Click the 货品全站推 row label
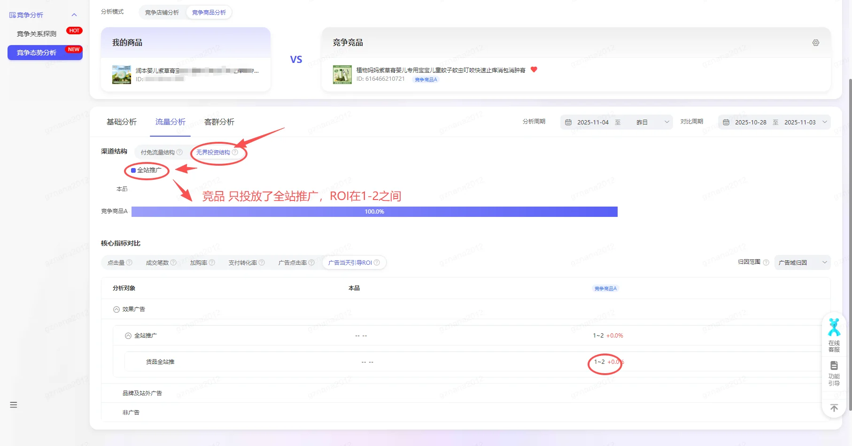The height and width of the screenshot is (446, 852). 160,362
